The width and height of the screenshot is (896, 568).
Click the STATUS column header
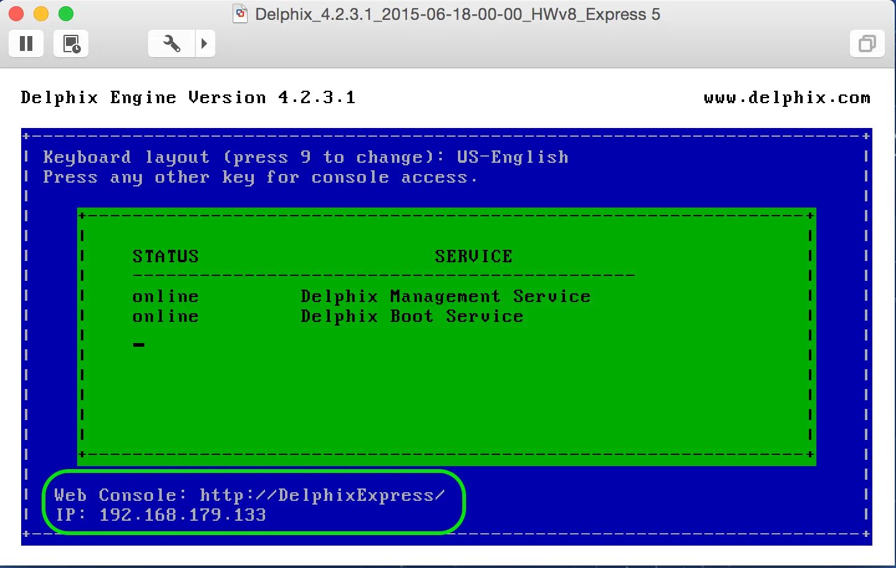(166, 256)
